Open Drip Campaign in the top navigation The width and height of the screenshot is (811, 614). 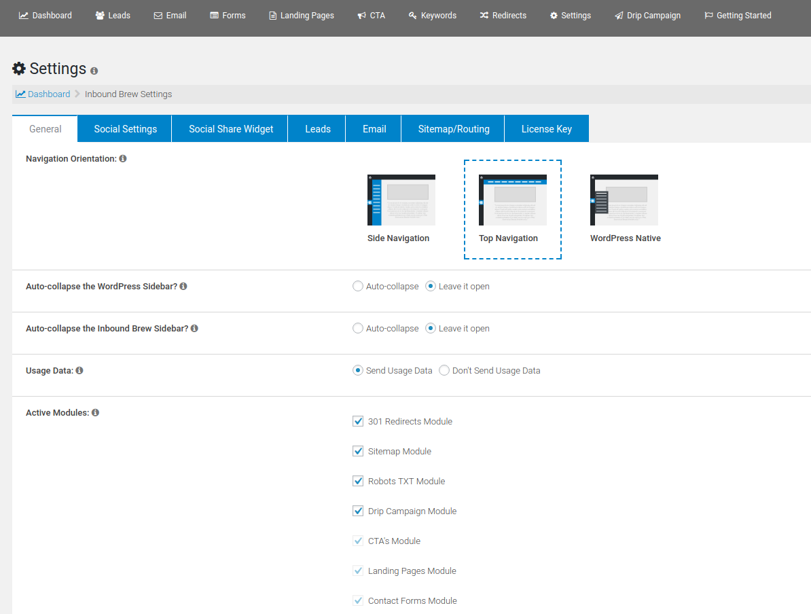pos(647,15)
